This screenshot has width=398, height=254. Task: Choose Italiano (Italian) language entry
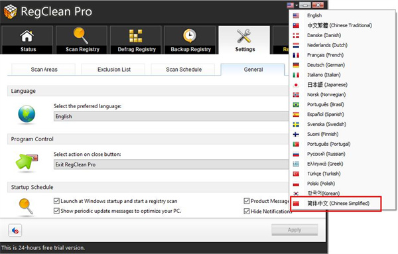point(343,75)
